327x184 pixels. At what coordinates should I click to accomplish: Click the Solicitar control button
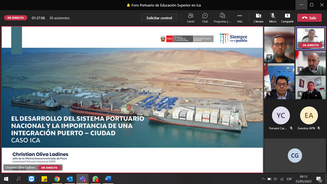[159, 18]
